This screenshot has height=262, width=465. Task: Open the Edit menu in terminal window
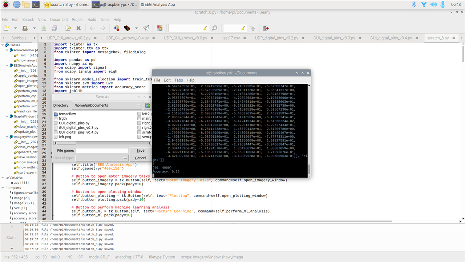point(167,80)
